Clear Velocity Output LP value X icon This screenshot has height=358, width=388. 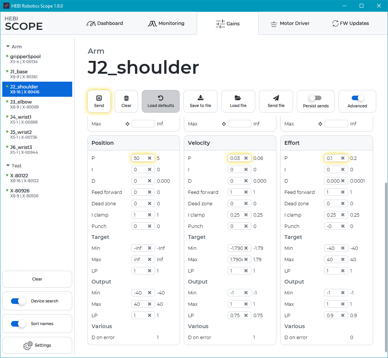coord(246,316)
